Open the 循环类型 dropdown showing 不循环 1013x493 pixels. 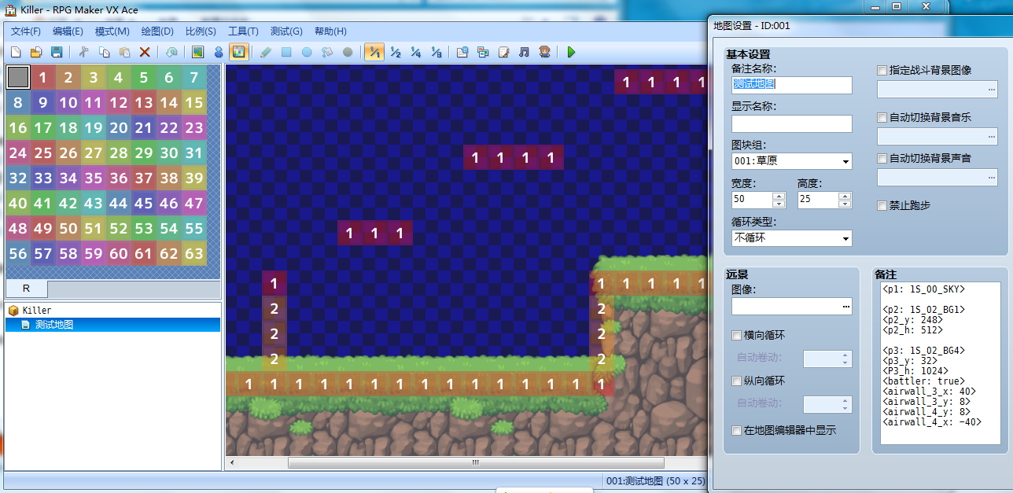pyautogui.click(x=791, y=237)
